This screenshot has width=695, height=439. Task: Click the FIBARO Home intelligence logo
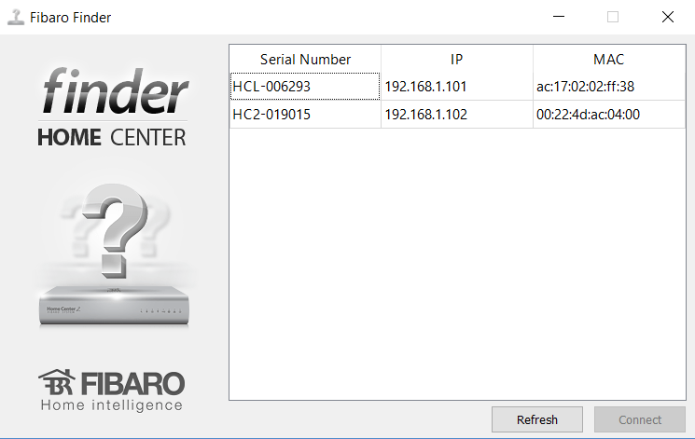[112, 390]
